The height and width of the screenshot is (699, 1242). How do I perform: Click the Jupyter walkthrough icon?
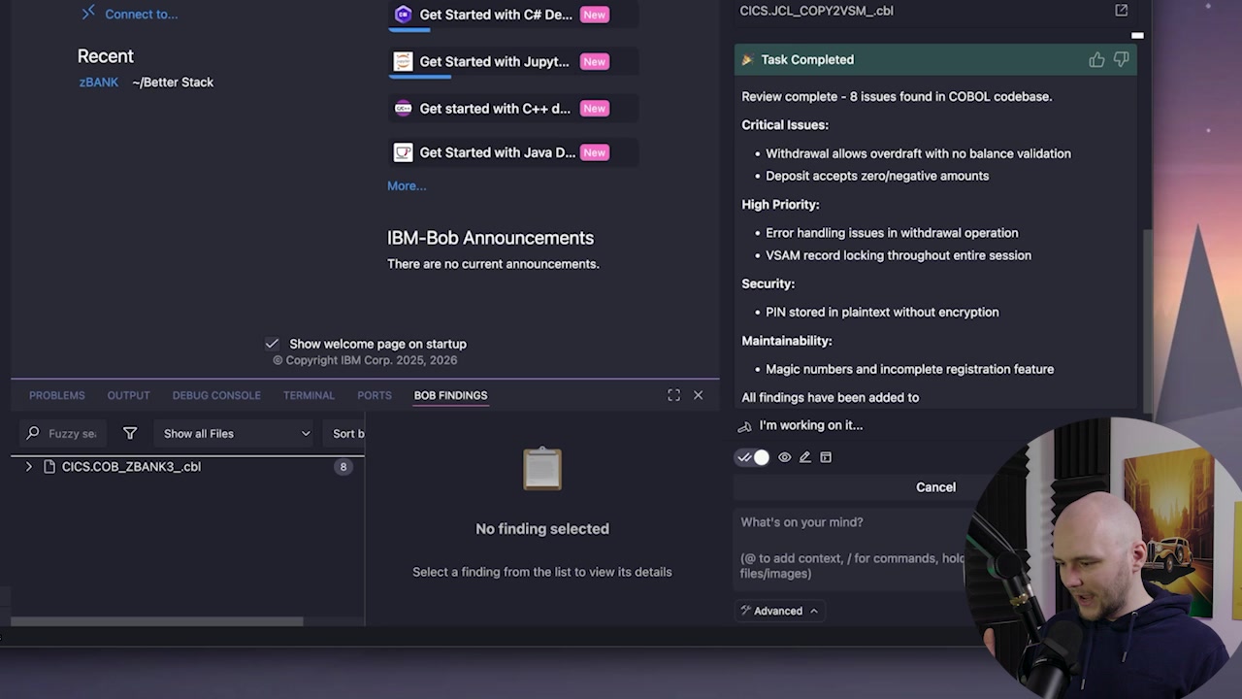click(404, 61)
